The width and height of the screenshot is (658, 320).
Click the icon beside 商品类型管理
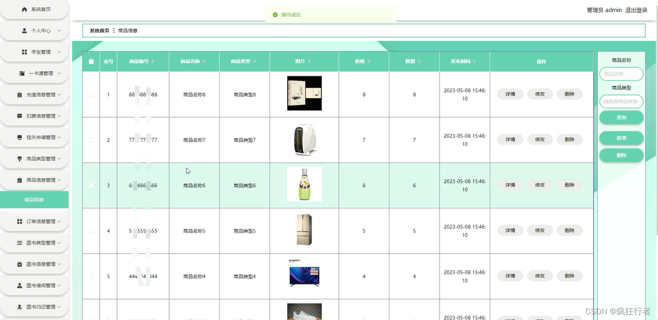click(x=20, y=159)
